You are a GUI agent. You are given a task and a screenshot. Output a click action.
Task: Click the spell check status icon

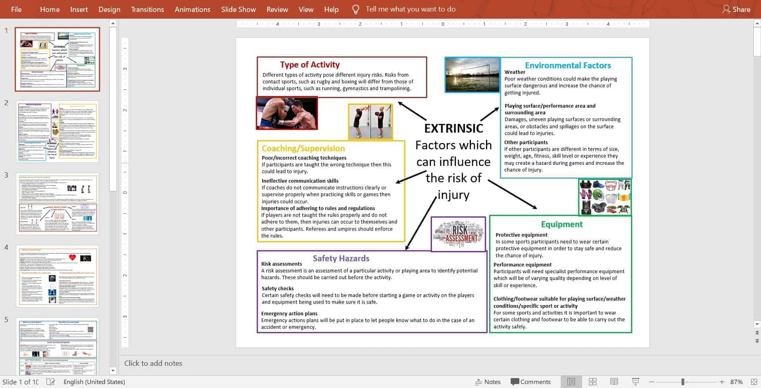[x=51, y=382]
